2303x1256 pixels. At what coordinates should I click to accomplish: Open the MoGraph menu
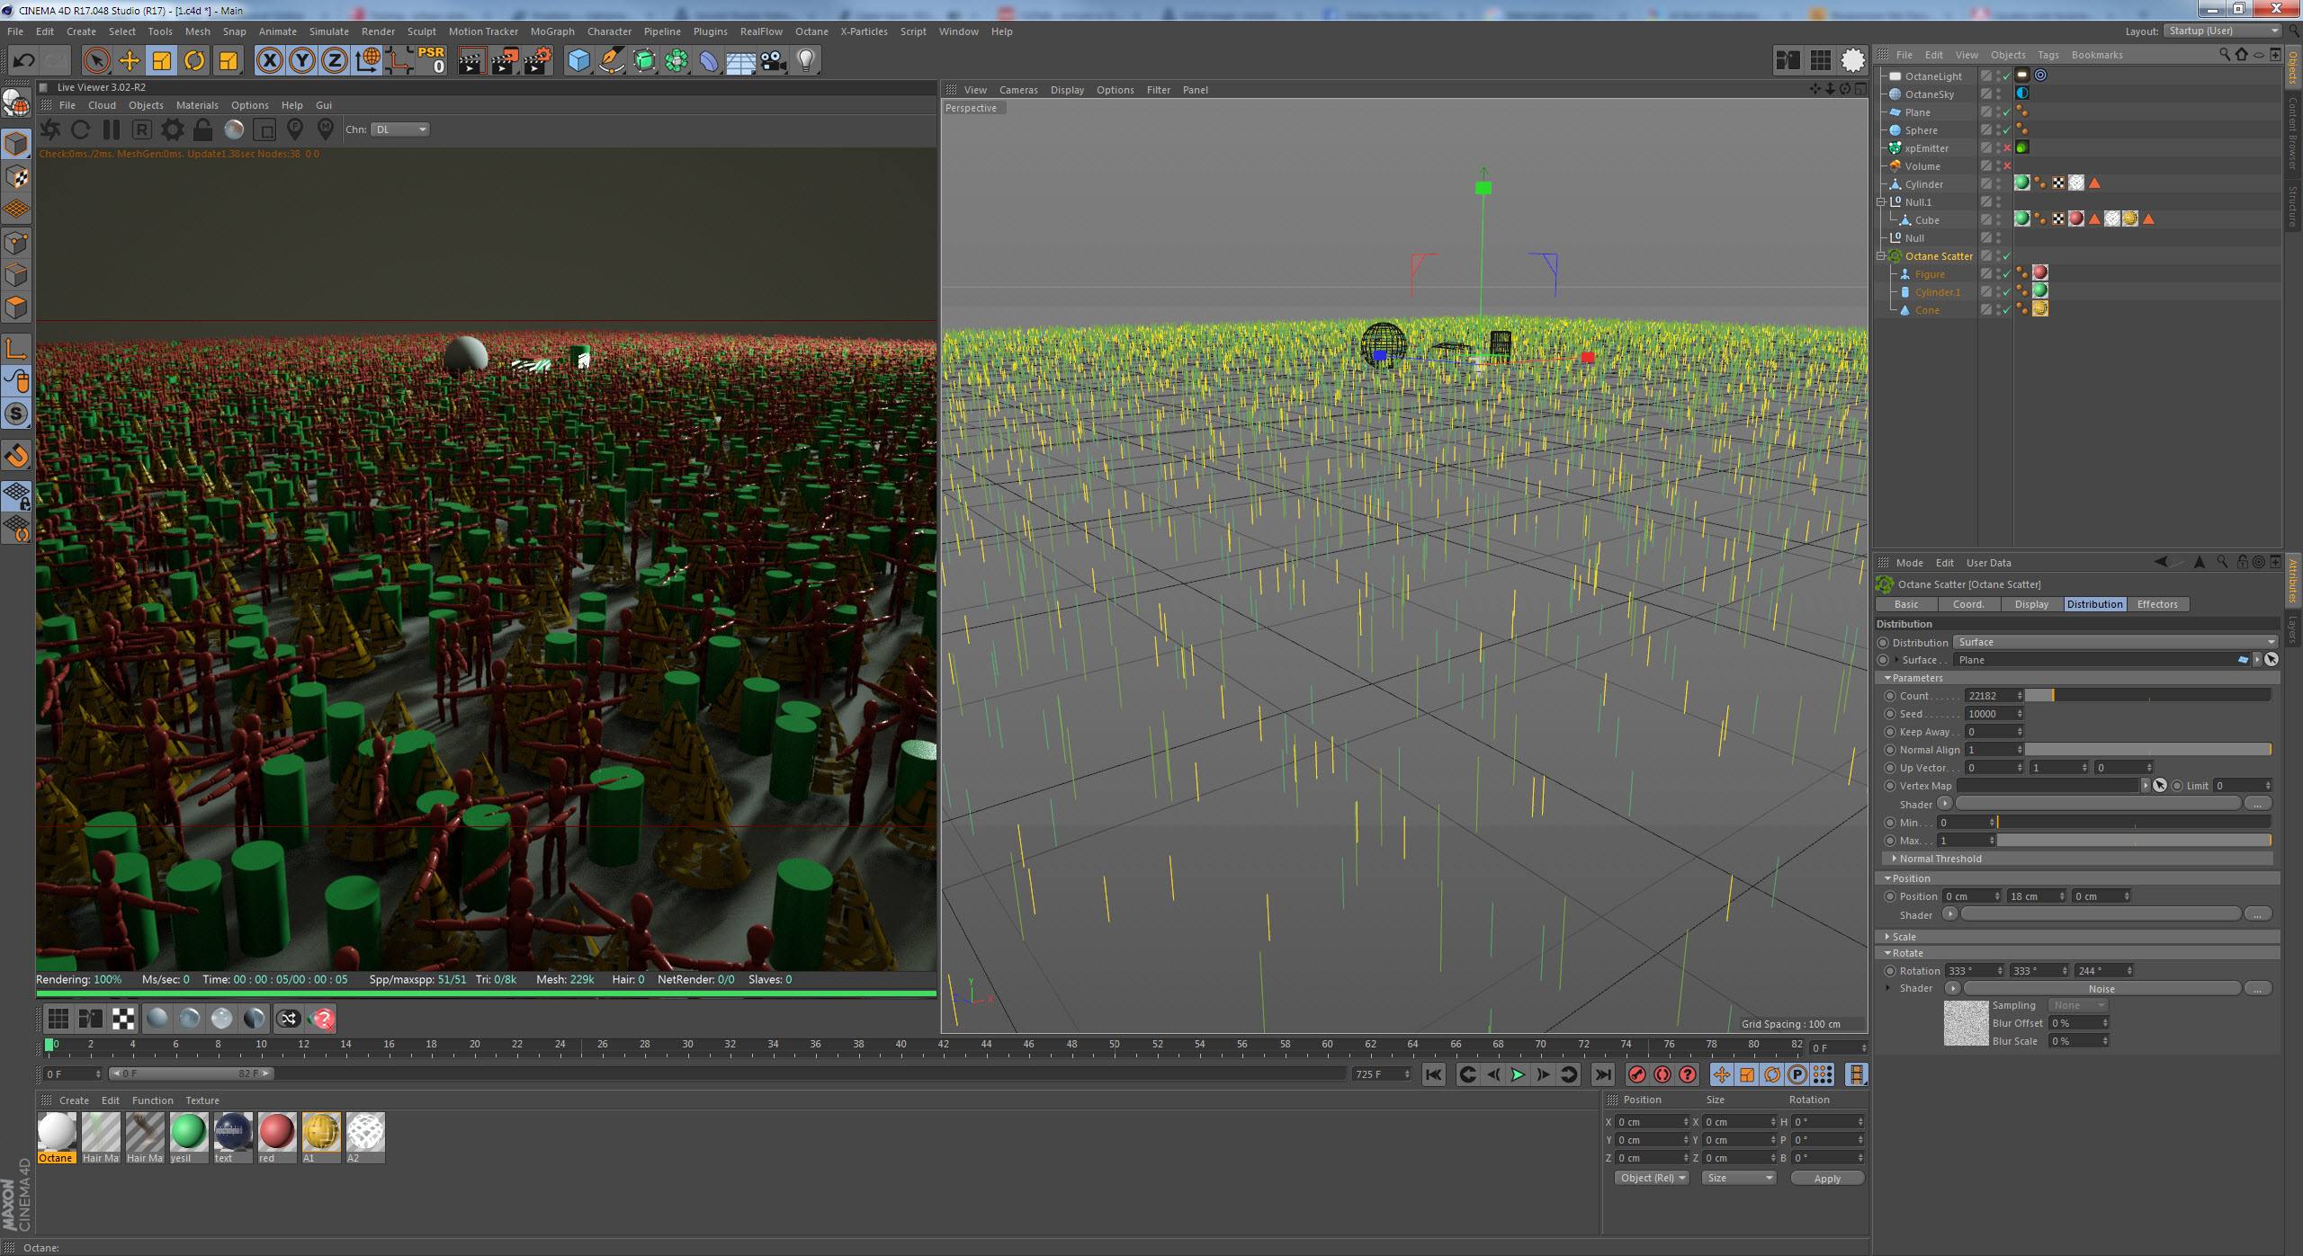click(x=551, y=31)
